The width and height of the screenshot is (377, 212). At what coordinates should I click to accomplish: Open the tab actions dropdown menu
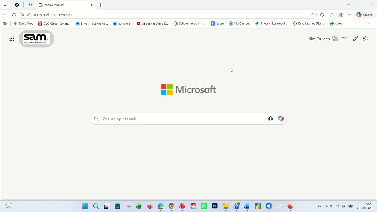tap(5, 5)
